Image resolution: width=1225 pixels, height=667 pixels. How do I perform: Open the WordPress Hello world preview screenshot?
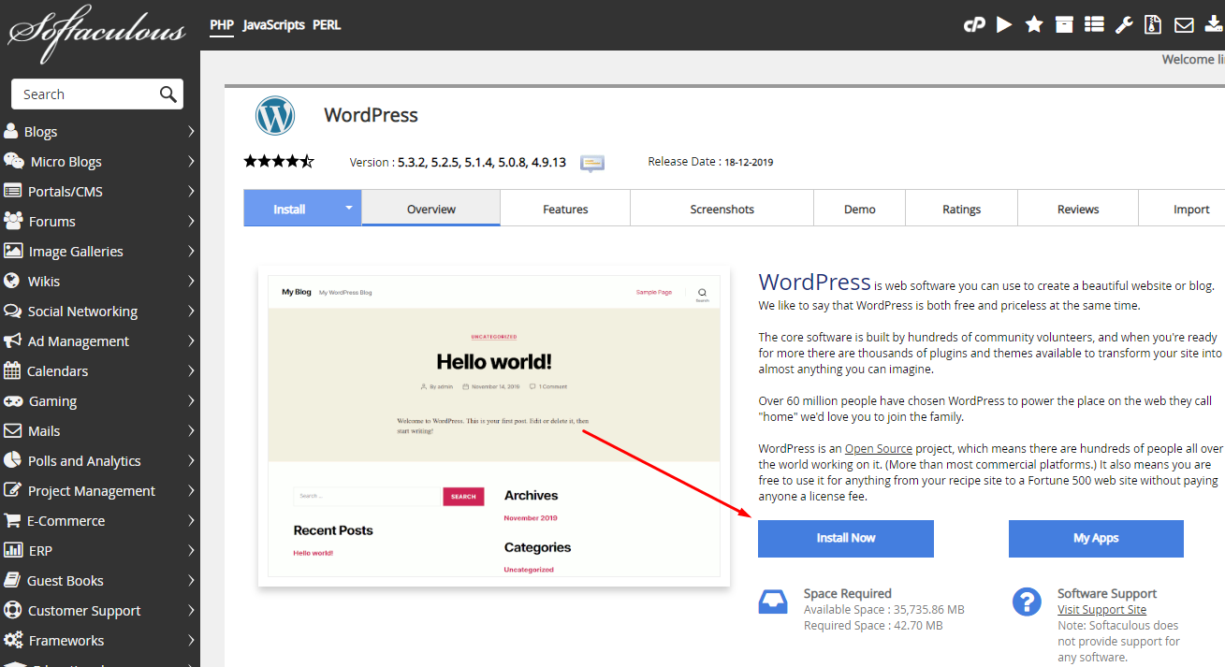click(494, 427)
